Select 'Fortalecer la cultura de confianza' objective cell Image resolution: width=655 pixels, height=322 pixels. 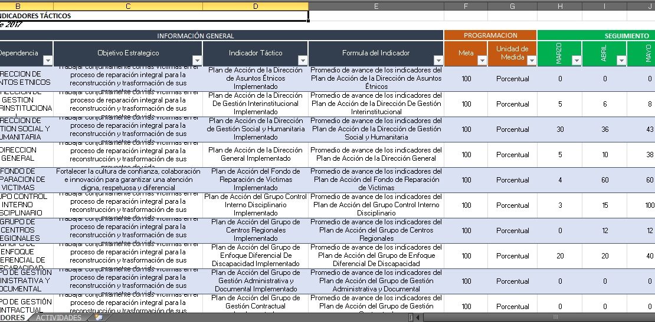click(x=128, y=180)
